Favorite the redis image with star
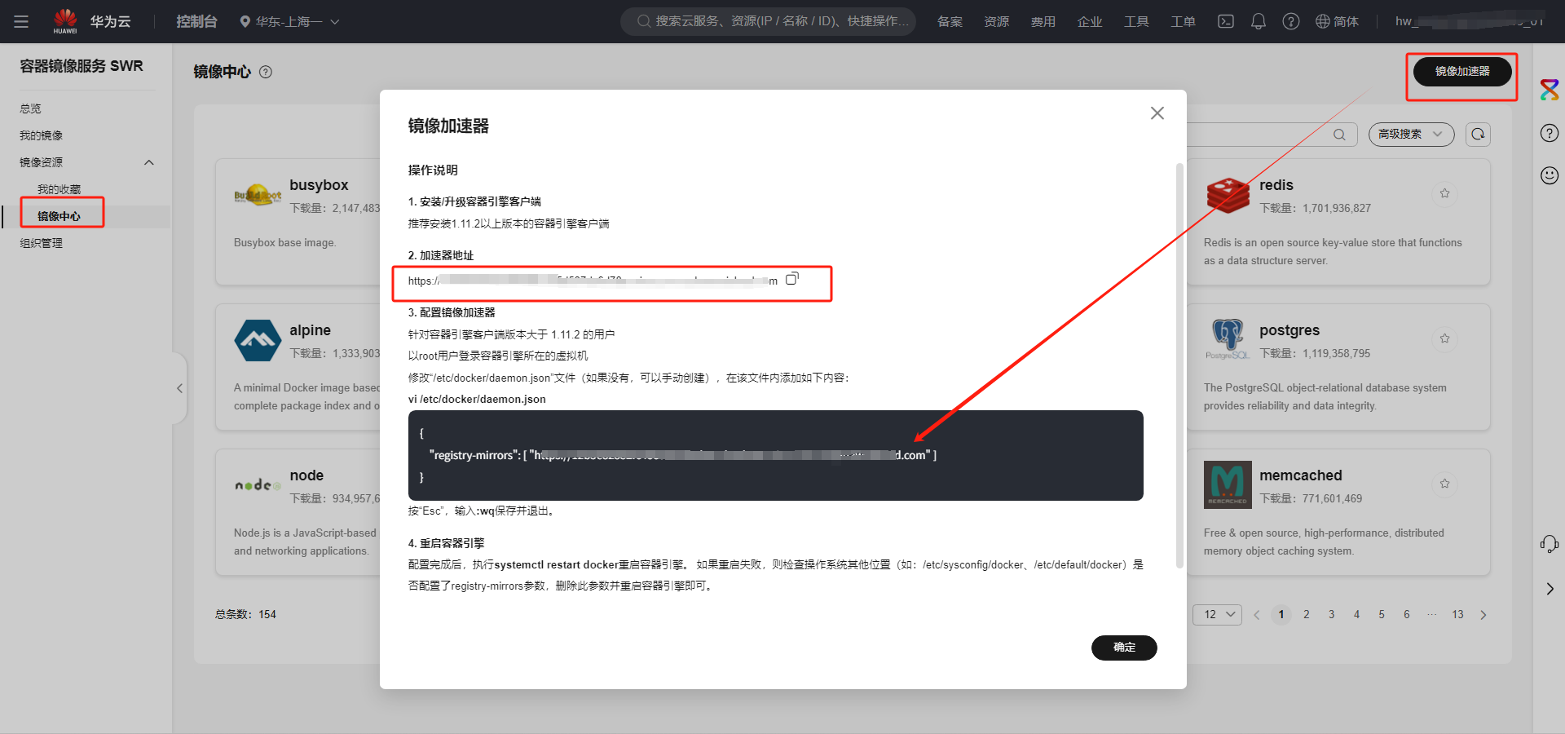This screenshot has height=734, width=1565. pos(1444,193)
